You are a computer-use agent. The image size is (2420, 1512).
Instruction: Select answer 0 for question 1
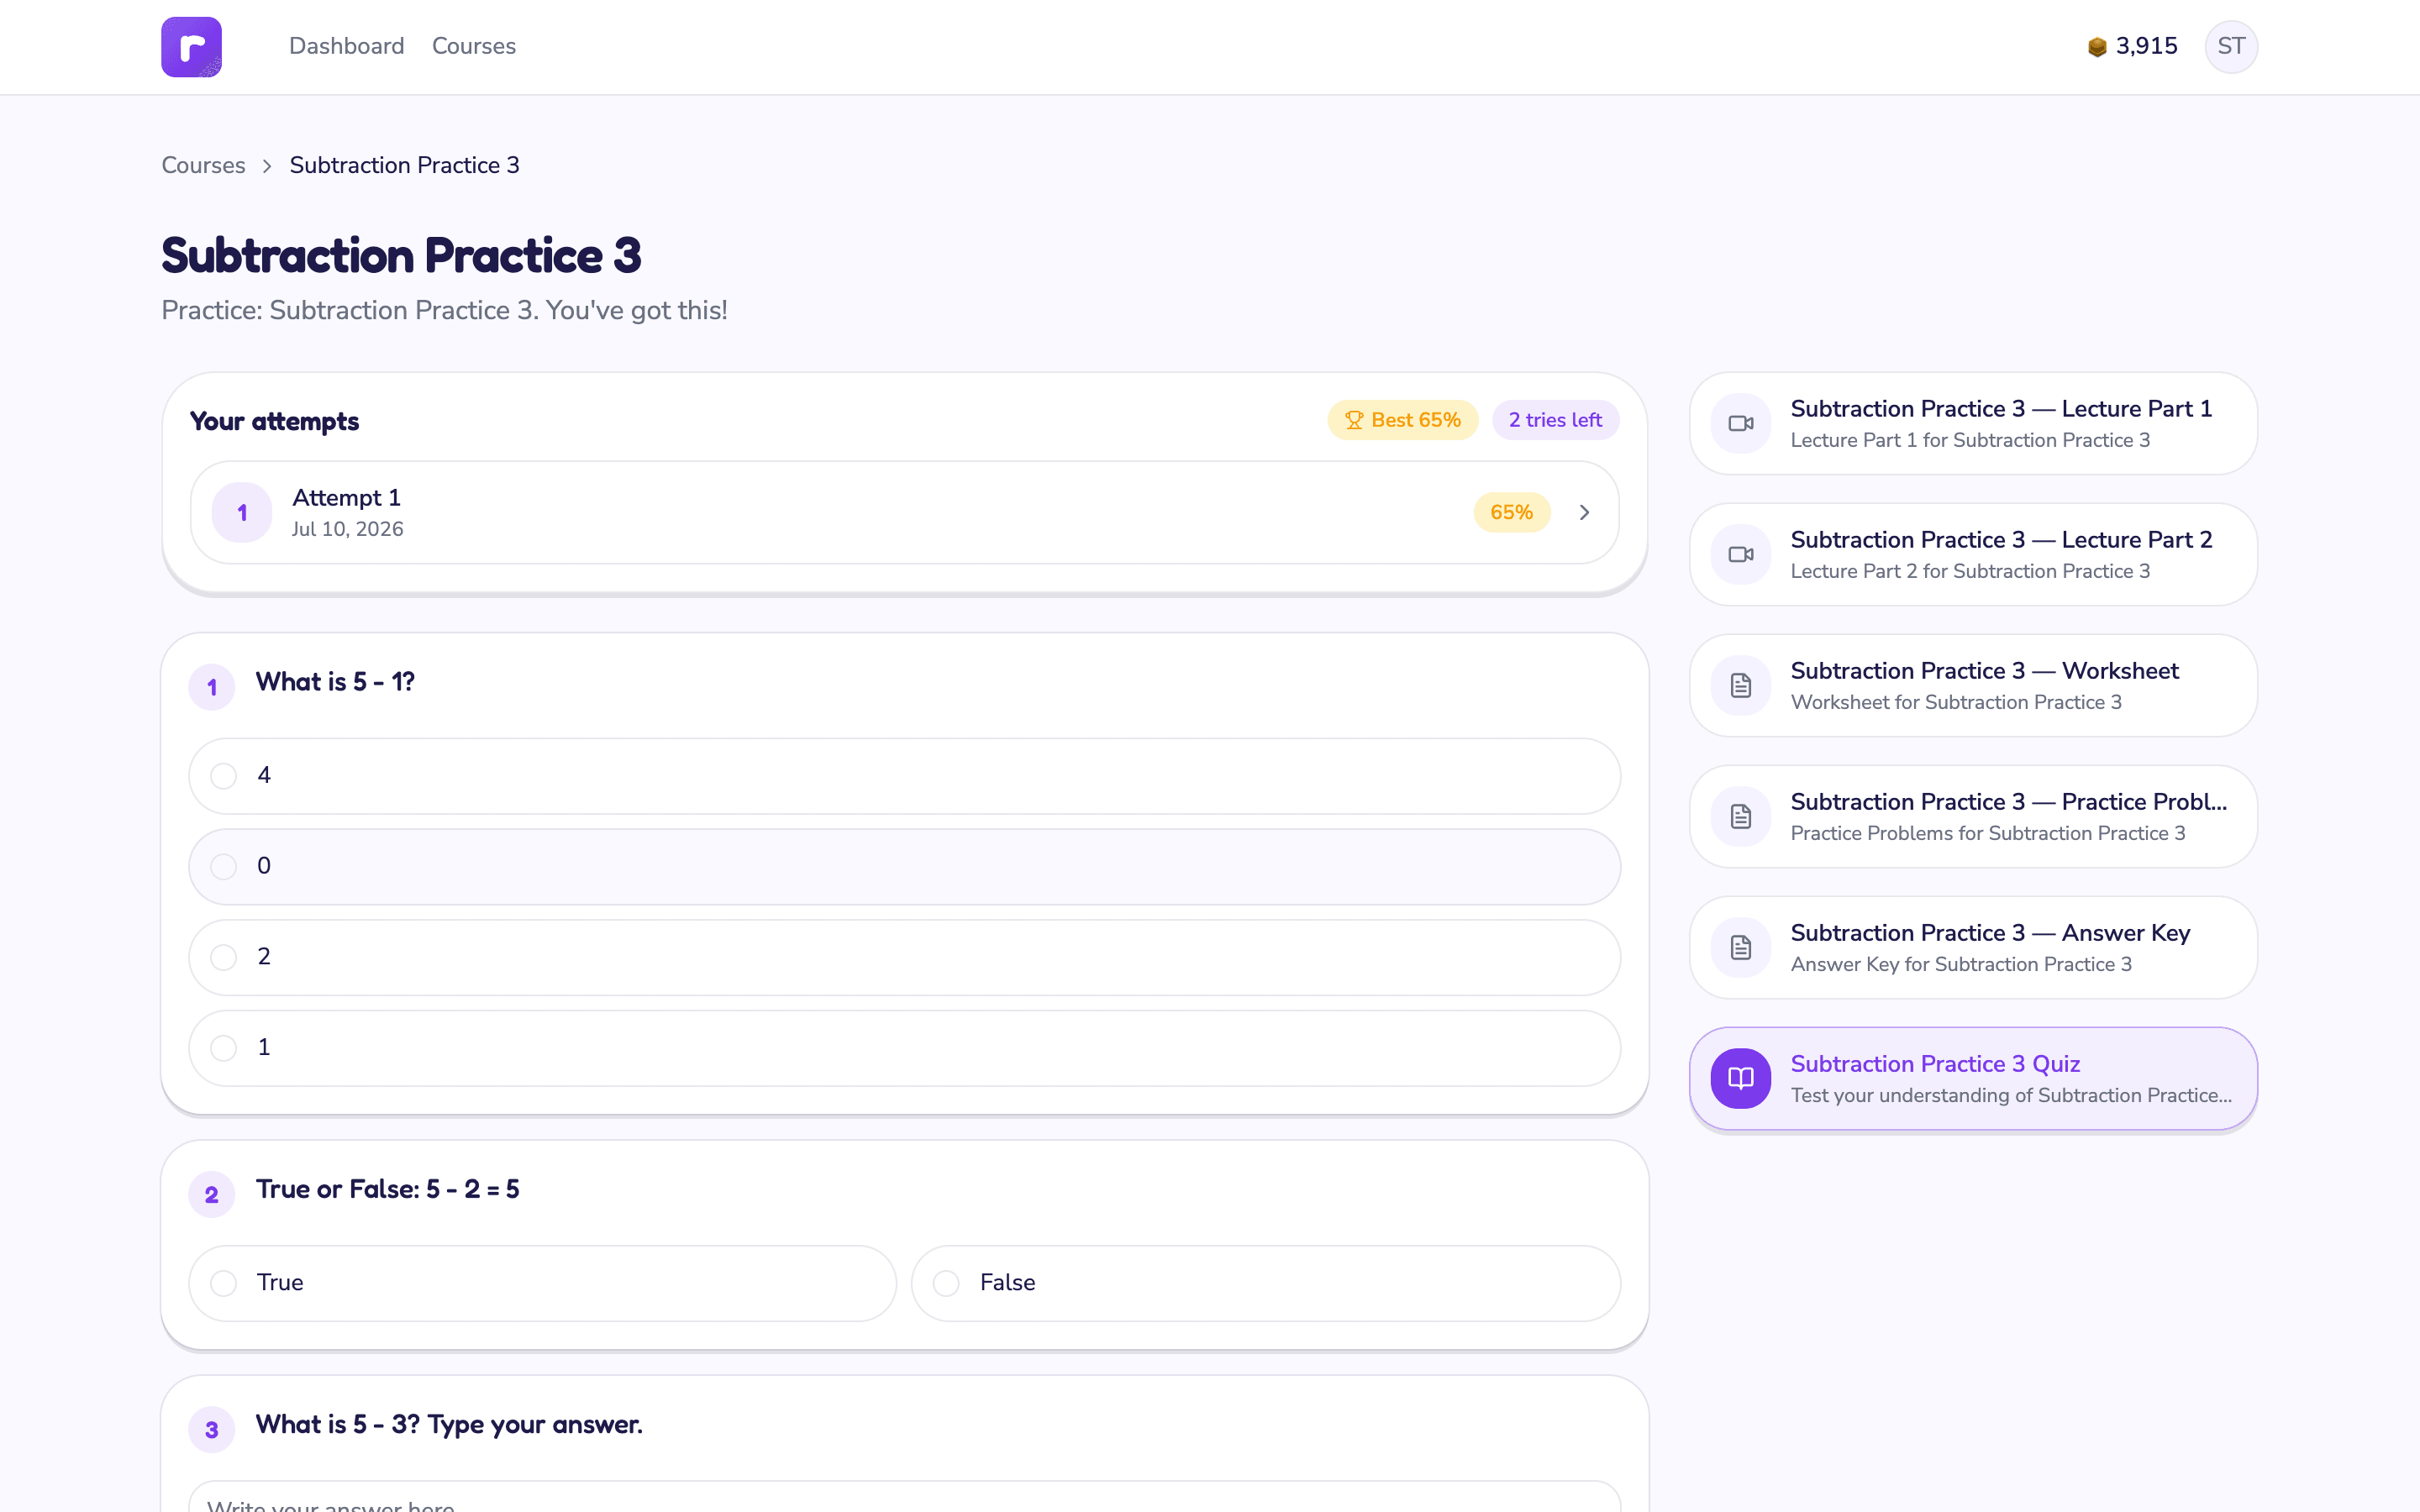904,866
